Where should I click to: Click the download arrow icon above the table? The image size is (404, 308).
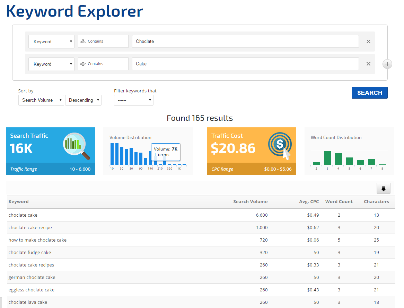click(383, 188)
